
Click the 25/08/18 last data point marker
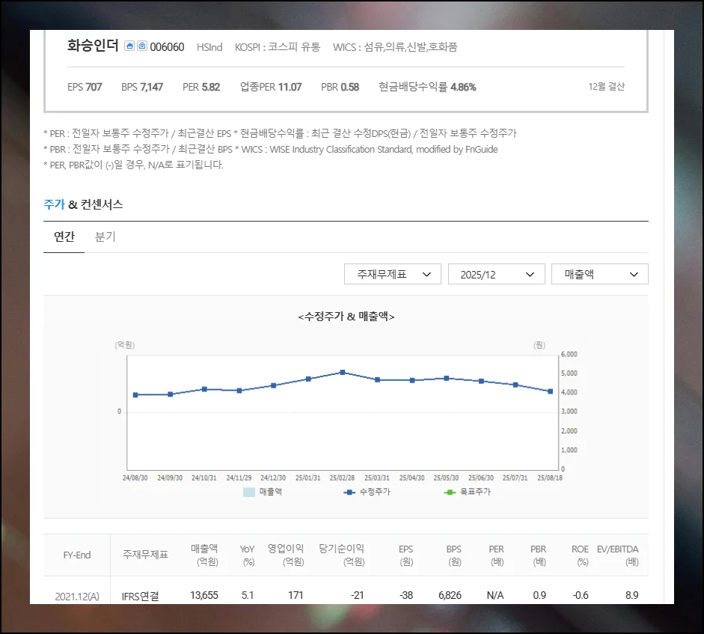click(x=551, y=391)
